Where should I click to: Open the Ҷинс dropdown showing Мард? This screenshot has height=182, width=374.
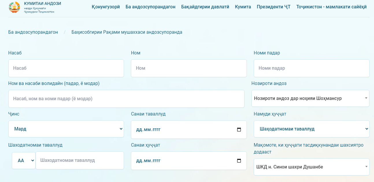click(x=66, y=129)
